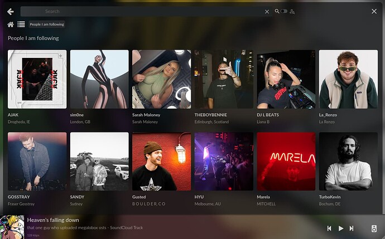Open DJ L BEATS profile picture

coord(286,79)
